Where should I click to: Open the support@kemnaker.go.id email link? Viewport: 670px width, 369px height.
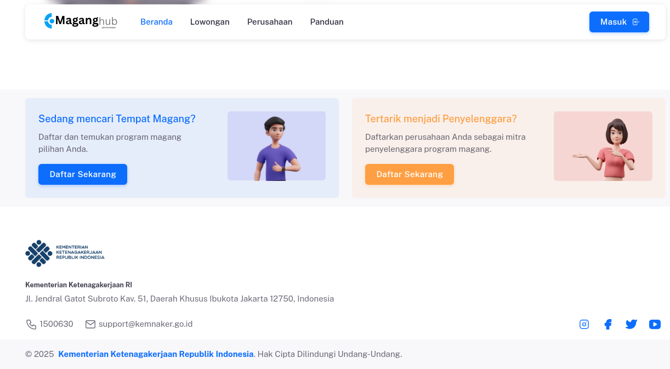click(145, 324)
